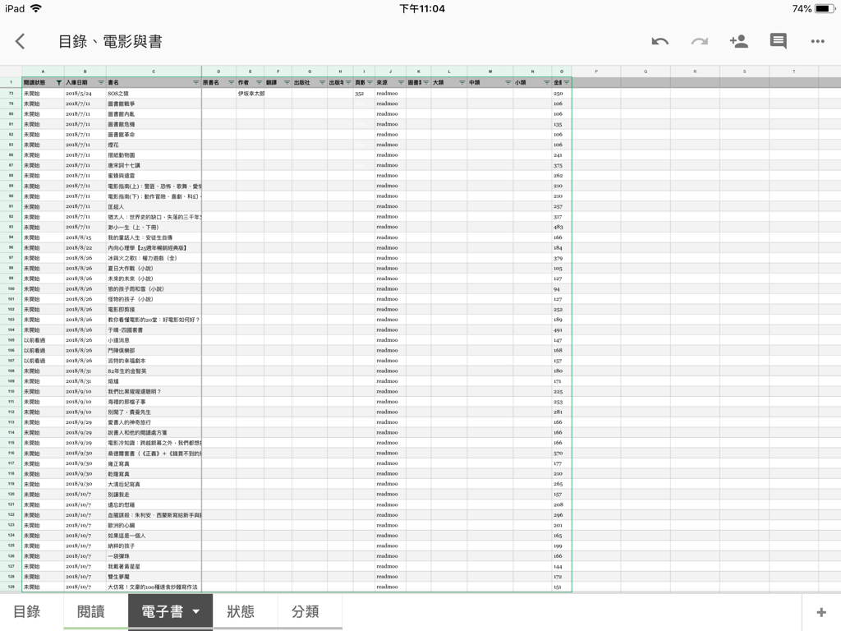Tap the document title 目錄、電影與書
The height and width of the screenshot is (631, 841).
point(110,41)
